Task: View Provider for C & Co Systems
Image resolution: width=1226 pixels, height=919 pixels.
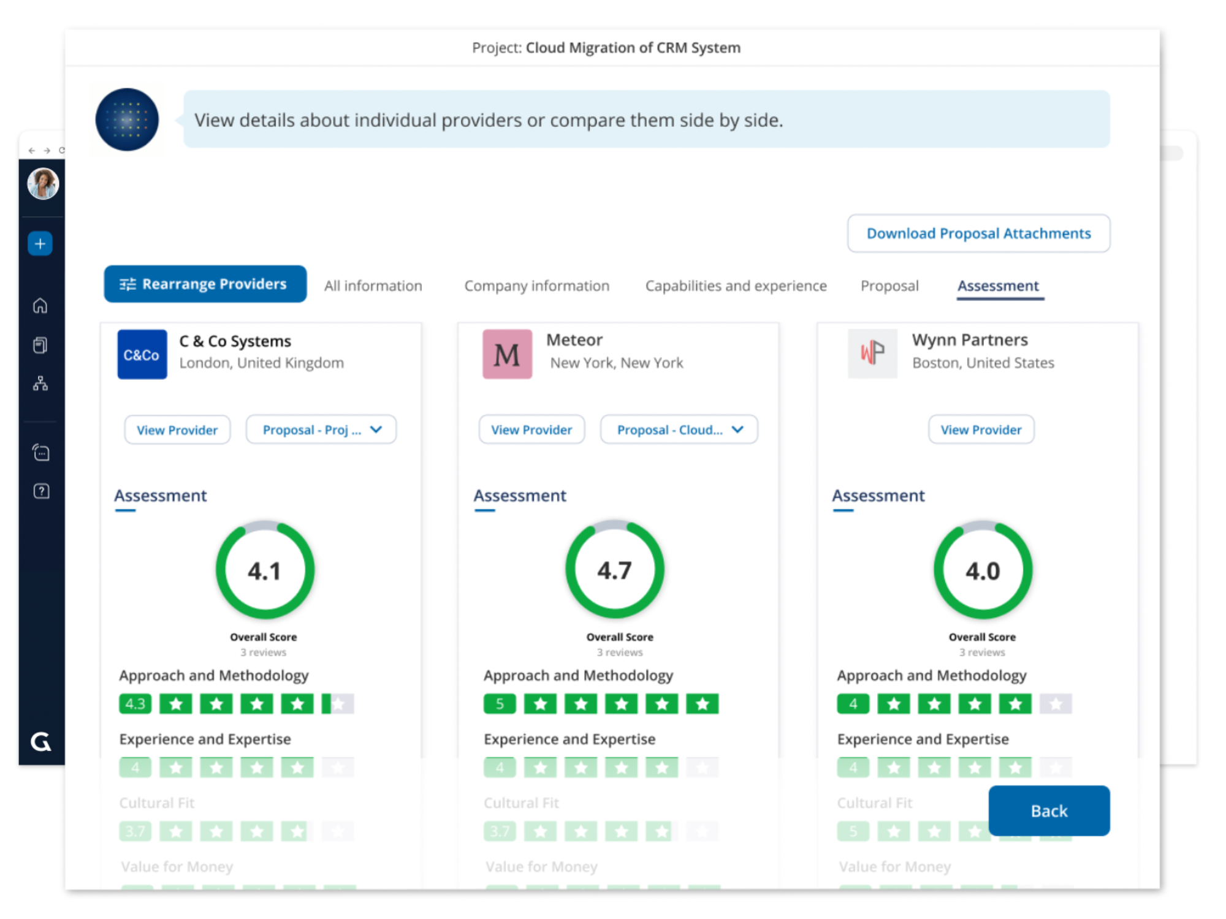Action: [177, 429]
